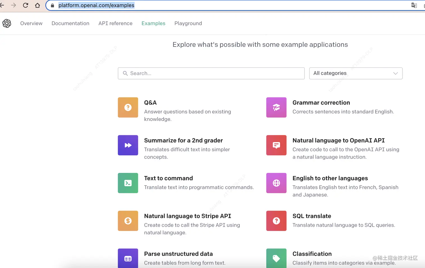Open the SQL translate question mark icon
Viewport: 425px width, 268px height.
(276, 221)
